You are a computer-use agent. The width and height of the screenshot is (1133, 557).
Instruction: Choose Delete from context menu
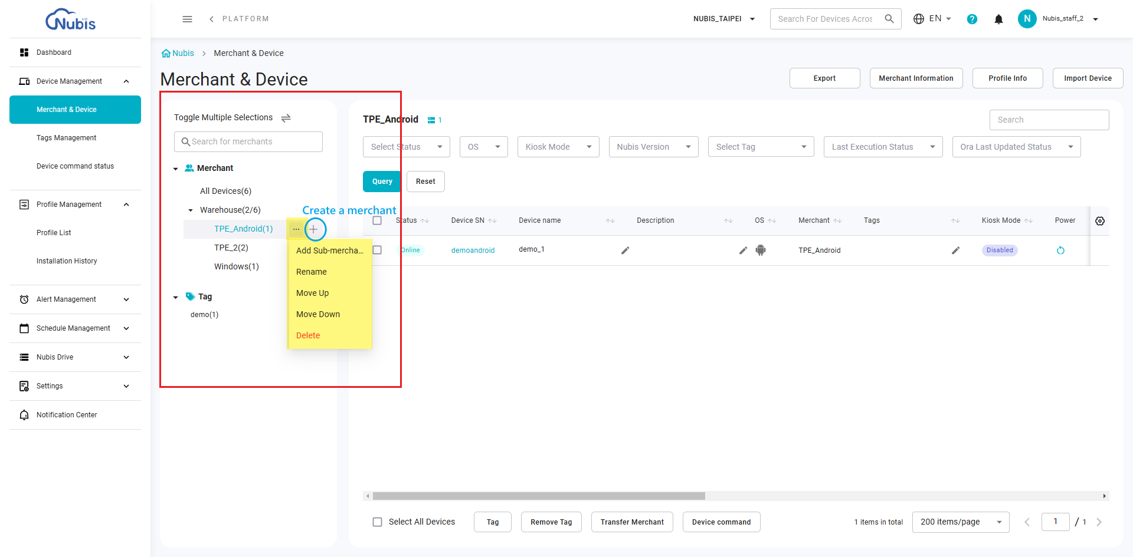click(x=330, y=335)
